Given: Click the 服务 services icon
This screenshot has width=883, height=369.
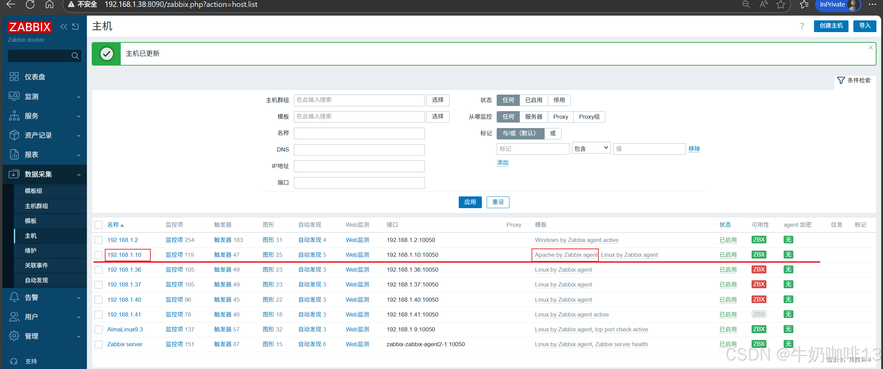Looking at the screenshot, I should point(14,116).
